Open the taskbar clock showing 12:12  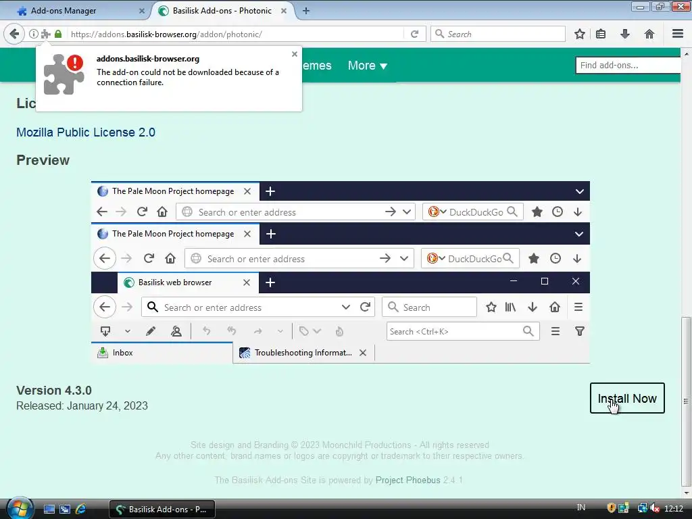(674, 509)
